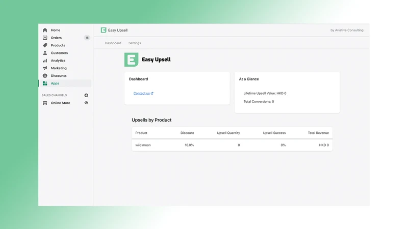The image size is (408, 229).
Task: Click the large Easy Upsell logo
Action: (x=132, y=60)
